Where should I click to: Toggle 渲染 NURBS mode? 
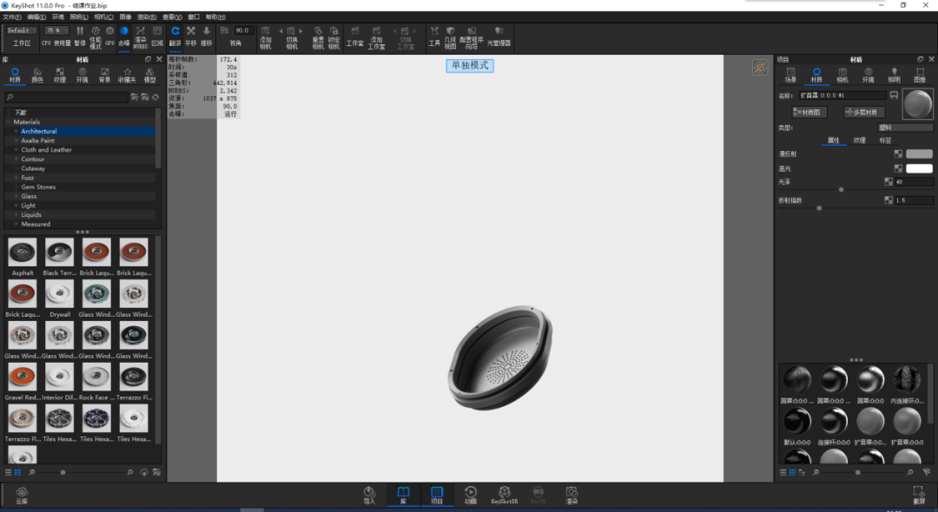[141, 36]
